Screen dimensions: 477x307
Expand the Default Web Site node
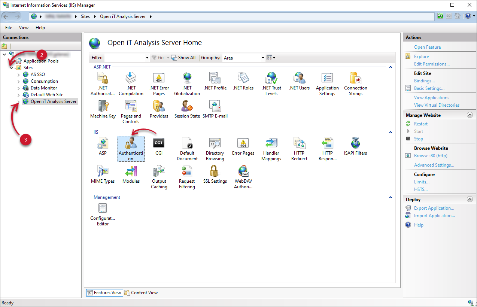[18, 95]
